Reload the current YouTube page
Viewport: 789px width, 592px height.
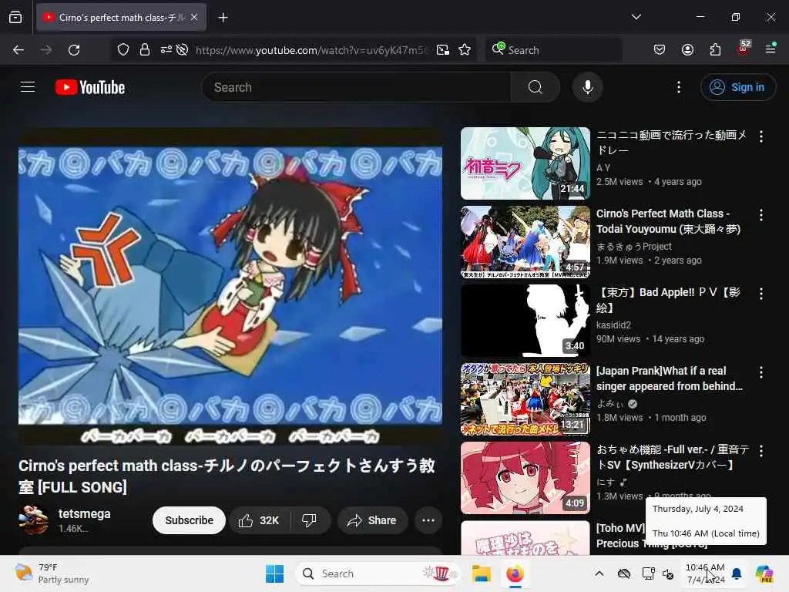point(74,50)
